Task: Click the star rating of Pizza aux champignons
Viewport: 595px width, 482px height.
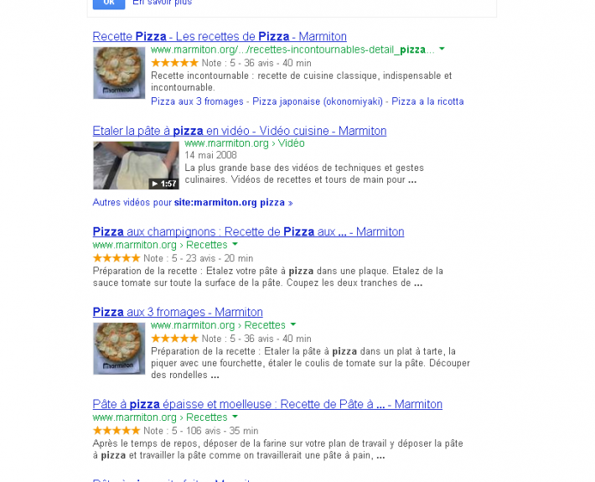Action: click(x=116, y=258)
